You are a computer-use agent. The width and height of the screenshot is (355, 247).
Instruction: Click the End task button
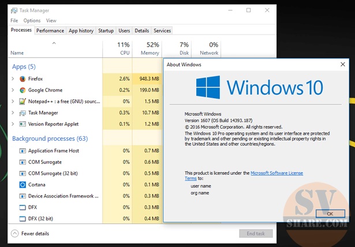256,233
